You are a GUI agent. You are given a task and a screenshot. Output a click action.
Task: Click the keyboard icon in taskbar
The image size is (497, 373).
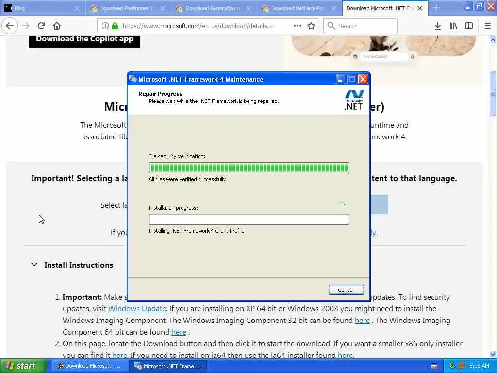coord(434,366)
